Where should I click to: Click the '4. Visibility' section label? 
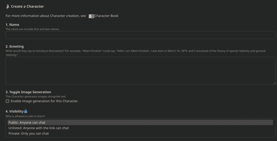15,111
